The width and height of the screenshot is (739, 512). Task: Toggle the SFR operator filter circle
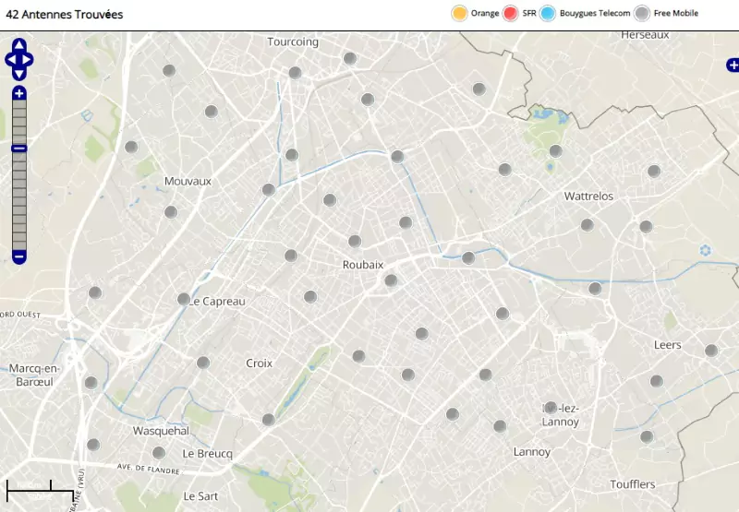point(510,13)
